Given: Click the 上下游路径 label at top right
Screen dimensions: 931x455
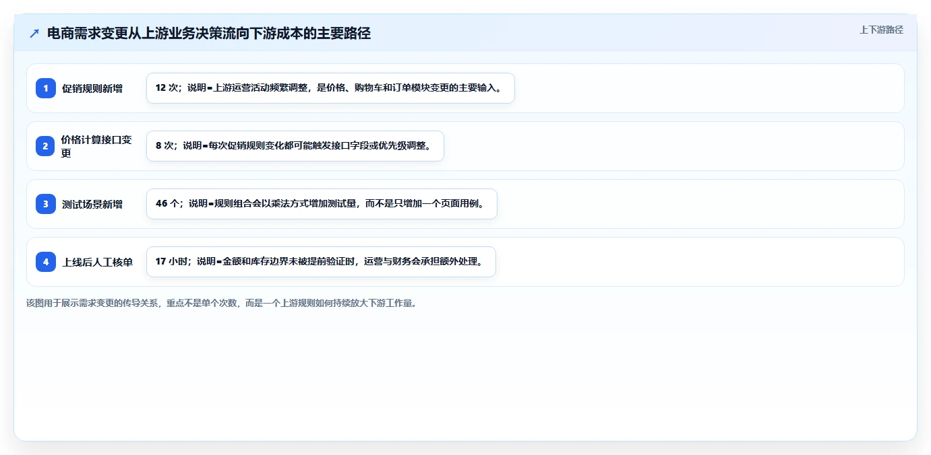Looking at the screenshot, I should [881, 30].
